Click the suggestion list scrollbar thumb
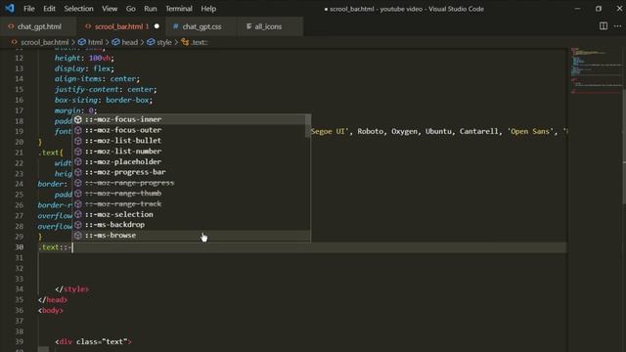The height and width of the screenshot is (352, 626). tap(308, 126)
